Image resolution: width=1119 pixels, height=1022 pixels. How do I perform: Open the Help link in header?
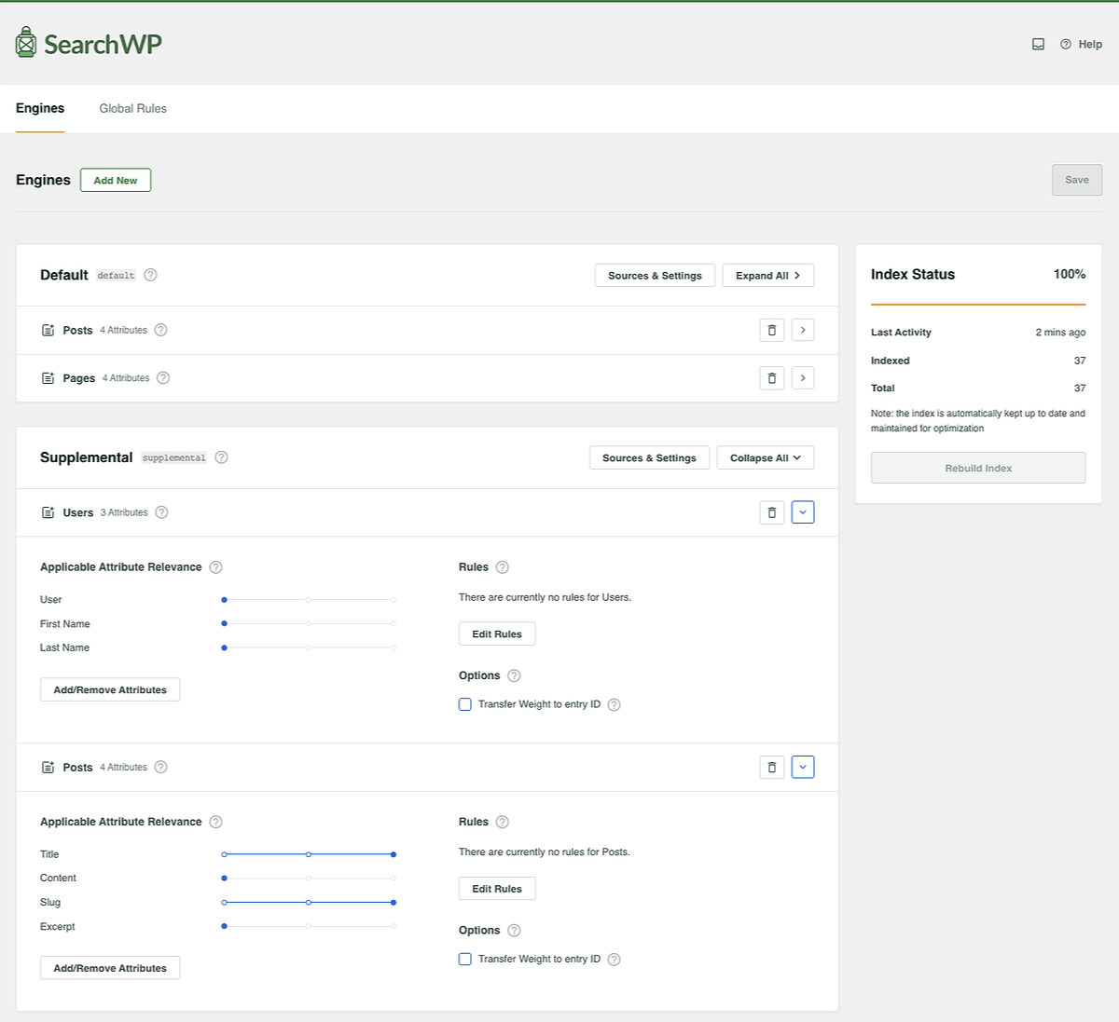click(x=1089, y=44)
